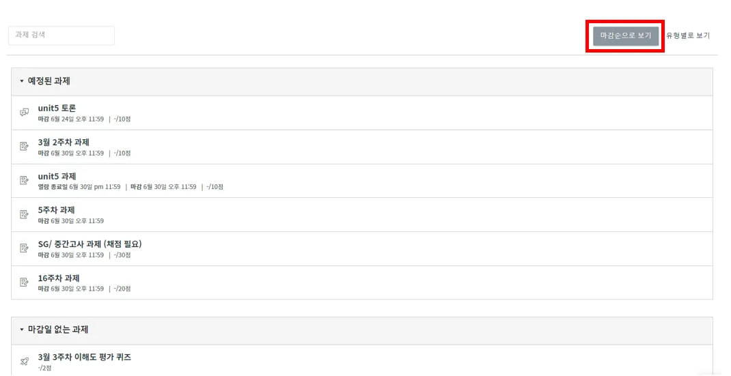Click the assignment icon beside 16주차 과제
This screenshot has width=731, height=376.
tap(25, 283)
